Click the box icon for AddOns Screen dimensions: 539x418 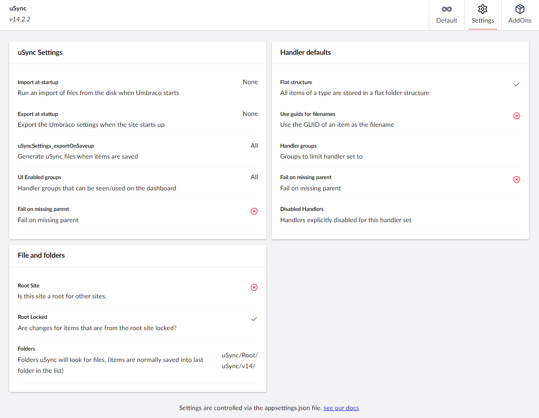[x=520, y=9]
